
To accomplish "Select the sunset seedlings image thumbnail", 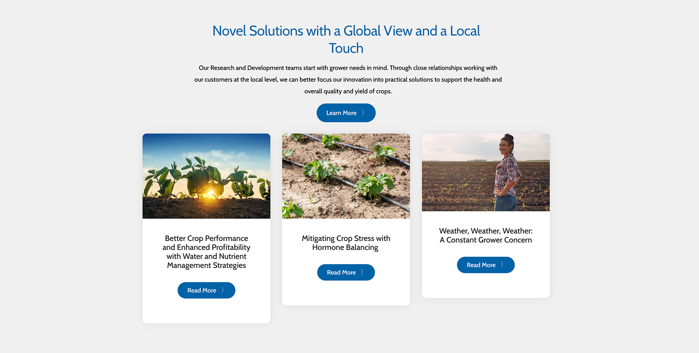I will (x=206, y=176).
